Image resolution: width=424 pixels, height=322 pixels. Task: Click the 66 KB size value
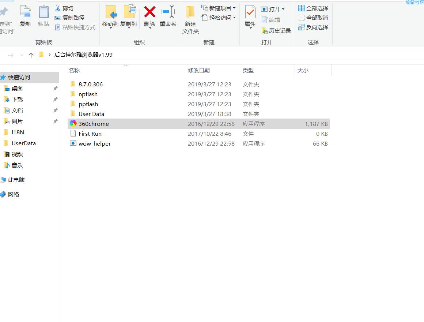pyautogui.click(x=321, y=144)
